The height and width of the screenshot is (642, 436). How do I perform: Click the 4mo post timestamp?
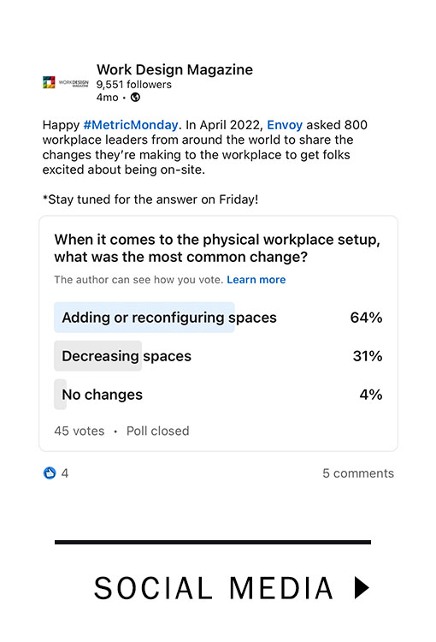click(x=107, y=98)
